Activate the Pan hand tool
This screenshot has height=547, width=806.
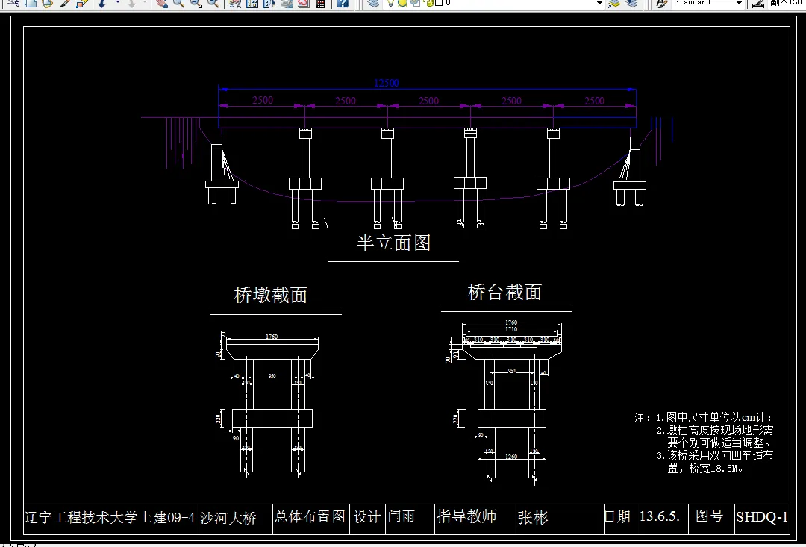tap(162, 3)
